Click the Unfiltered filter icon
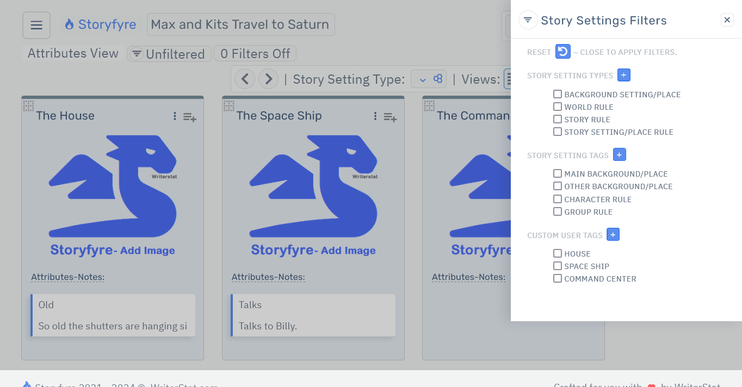The height and width of the screenshot is (387, 742). point(136,54)
